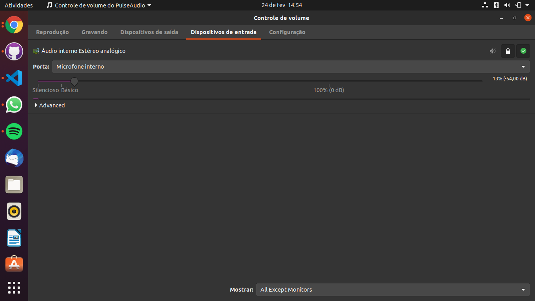Switch to the Reprodução tab

pyautogui.click(x=52, y=32)
